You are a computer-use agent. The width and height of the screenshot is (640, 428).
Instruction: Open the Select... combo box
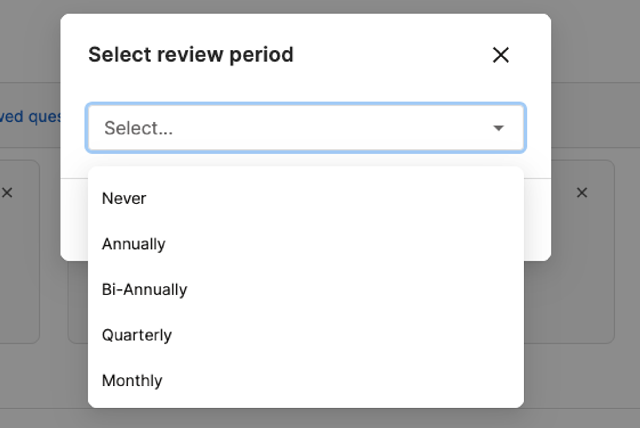tap(306, 128)
